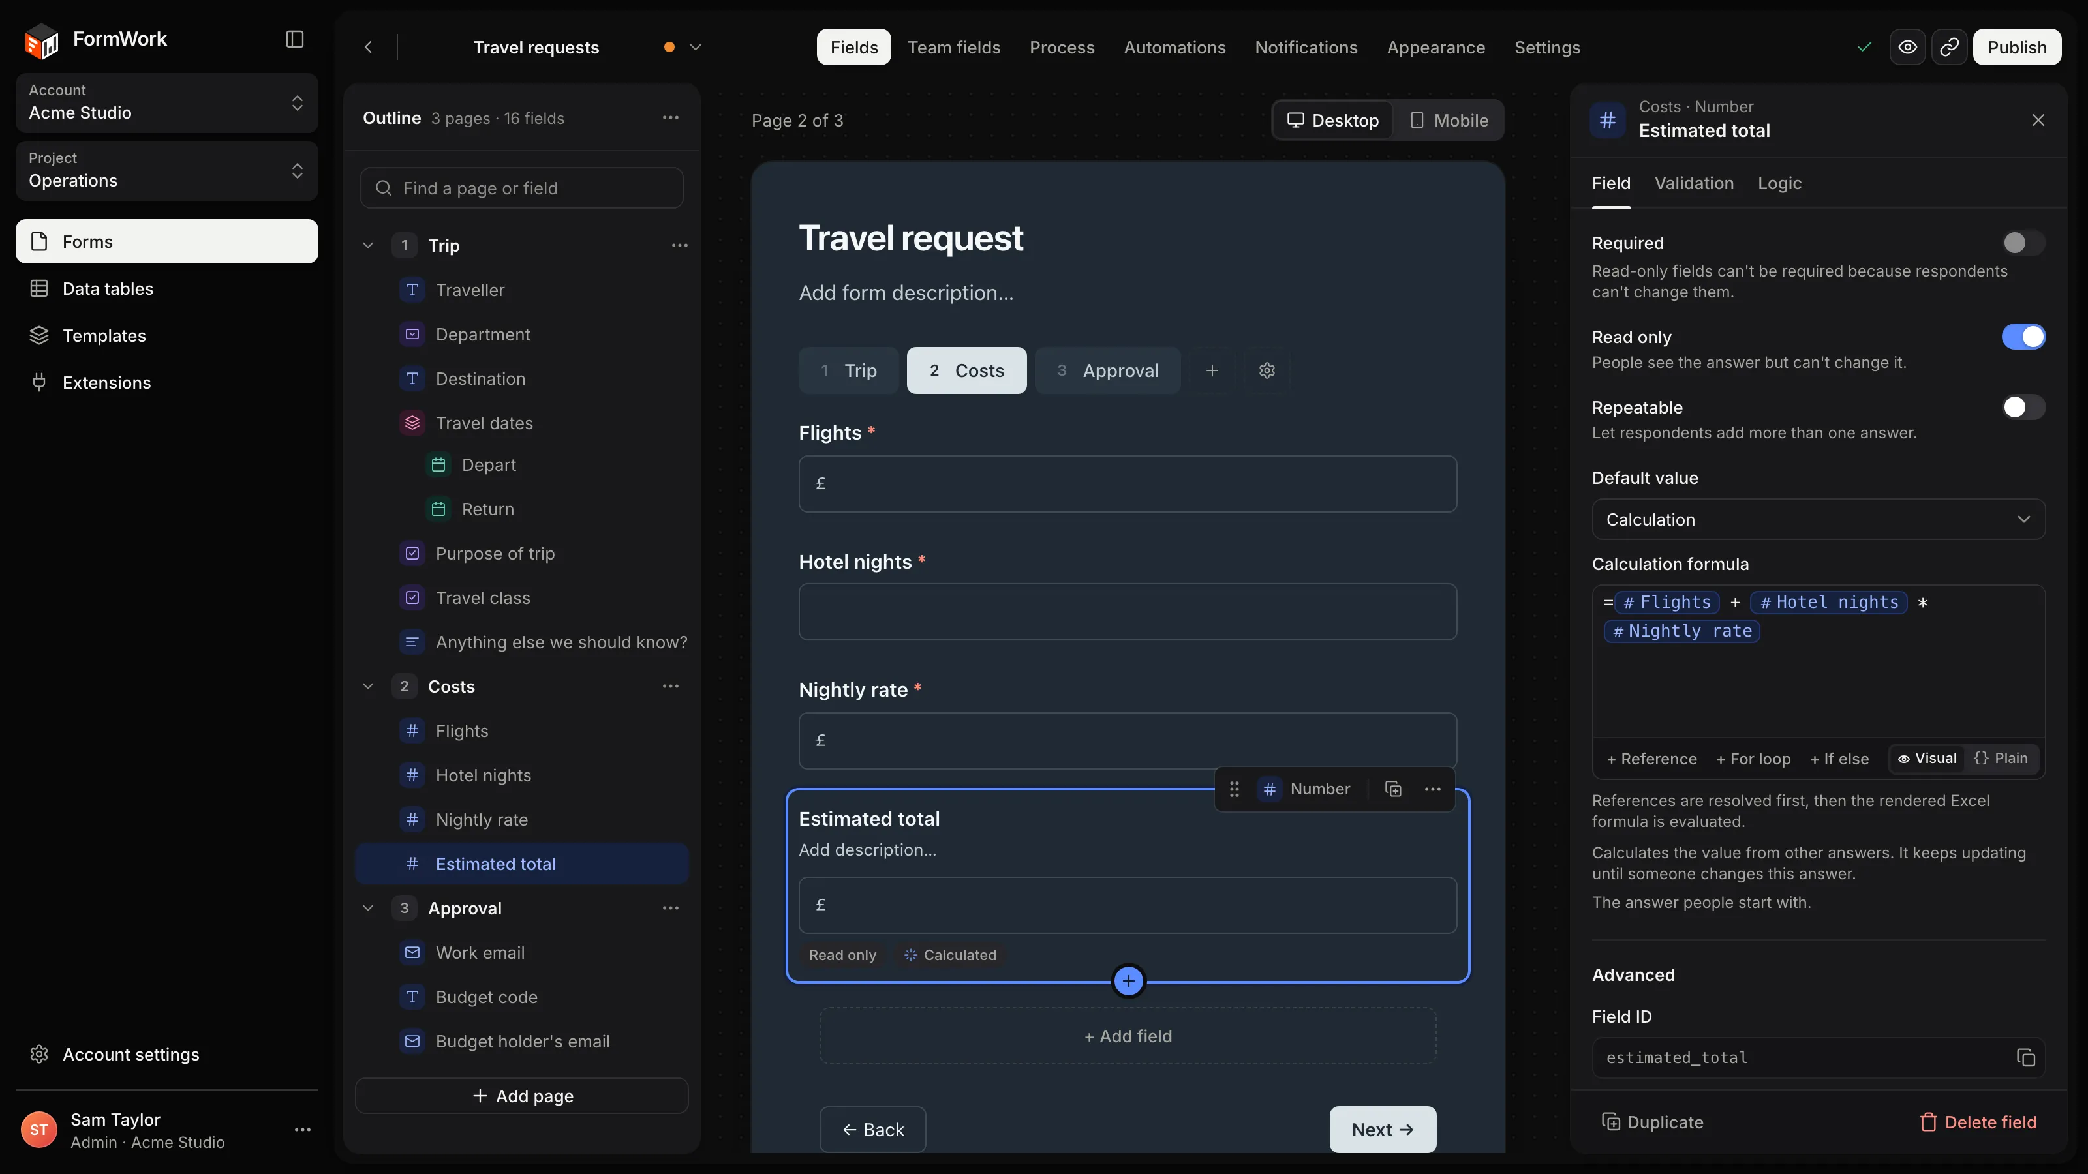Enable the Repeatable switch
This screenshot has height=1174, width=2088.
[2023, 408]
